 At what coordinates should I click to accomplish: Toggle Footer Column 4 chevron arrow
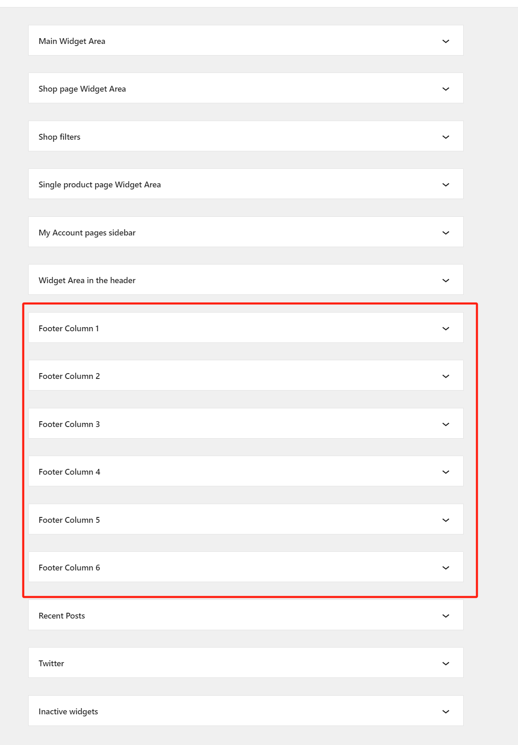[x=446, y=472]
